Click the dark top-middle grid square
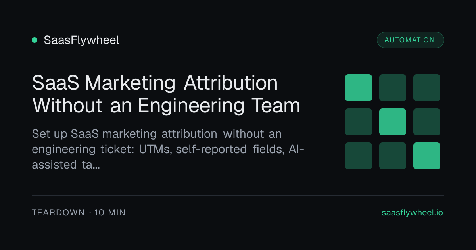476x250 pixels. click(x=393, y=88)
